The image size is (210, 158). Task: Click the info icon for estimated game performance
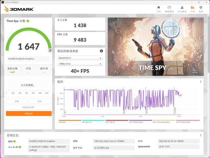(x=101, y=51)
